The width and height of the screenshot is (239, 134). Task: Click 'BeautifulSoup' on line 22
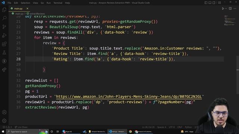coord(64,27)
